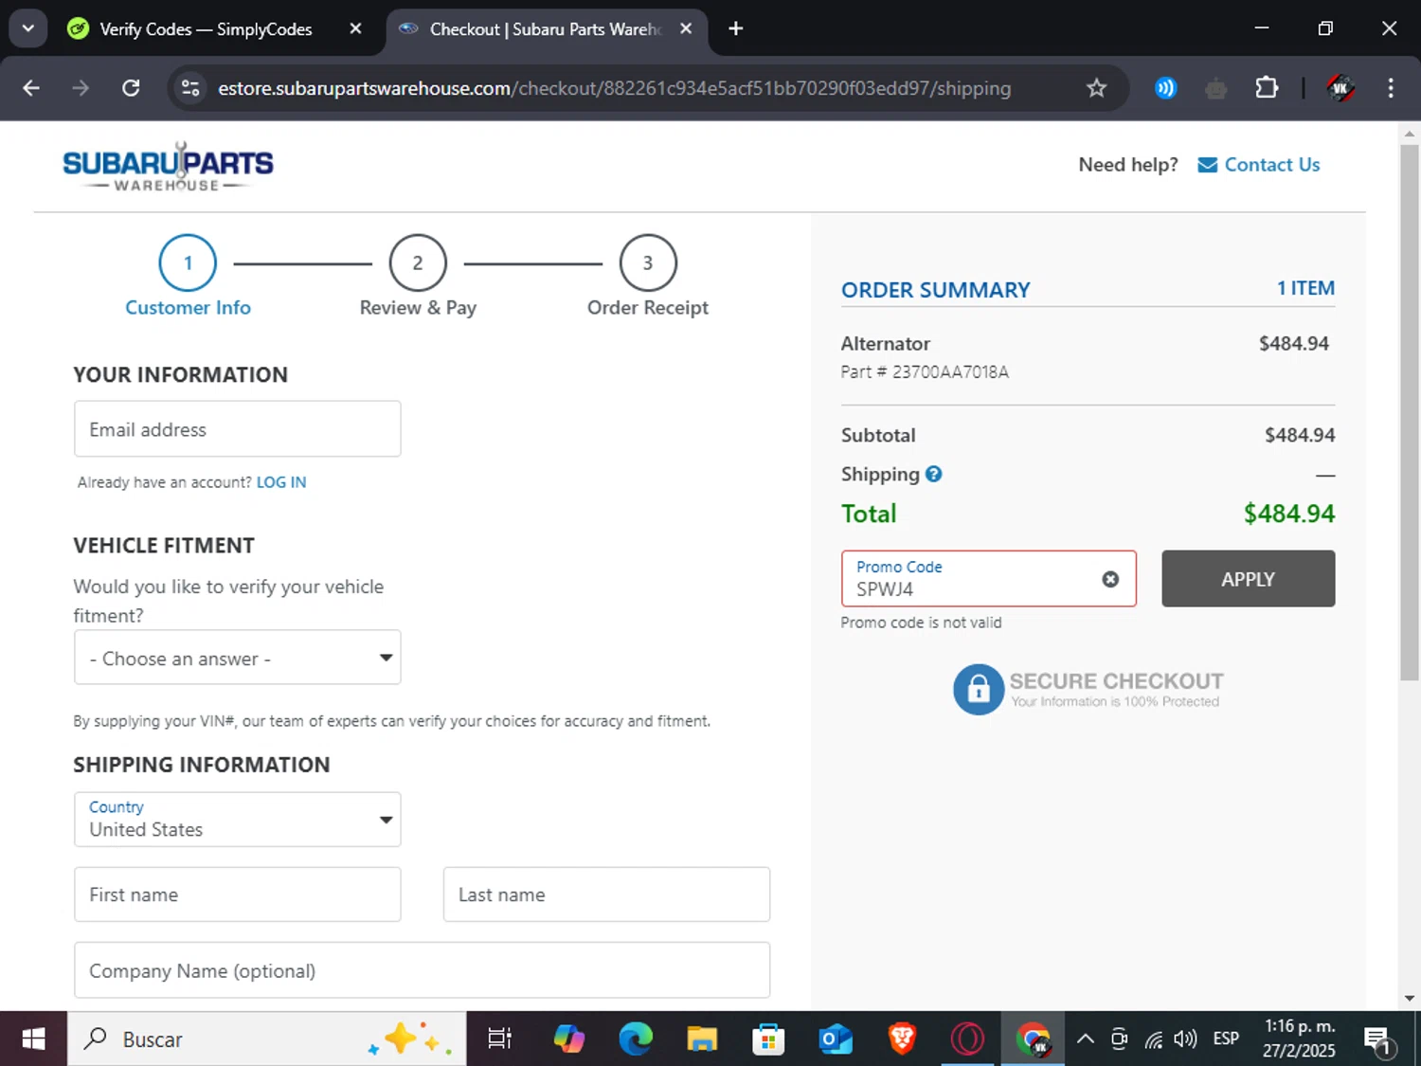
Task: Open Chrome's three-dot menu
Action: coord(1390,88)
